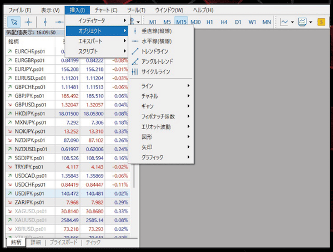
Task: Click the market watch vertical scrollbar
Action: point(134,176)
